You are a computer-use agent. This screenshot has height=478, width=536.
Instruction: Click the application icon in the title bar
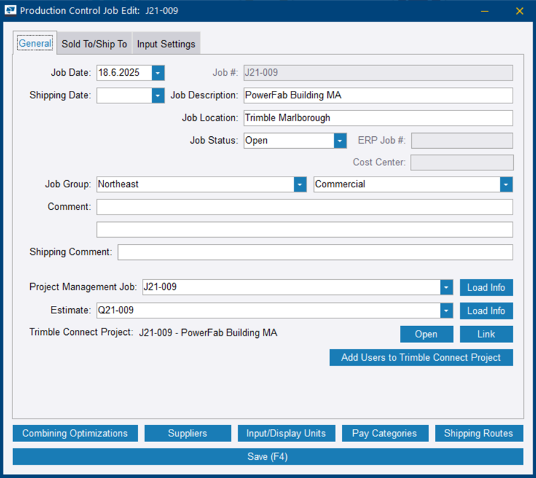click(x=10, y=11)
